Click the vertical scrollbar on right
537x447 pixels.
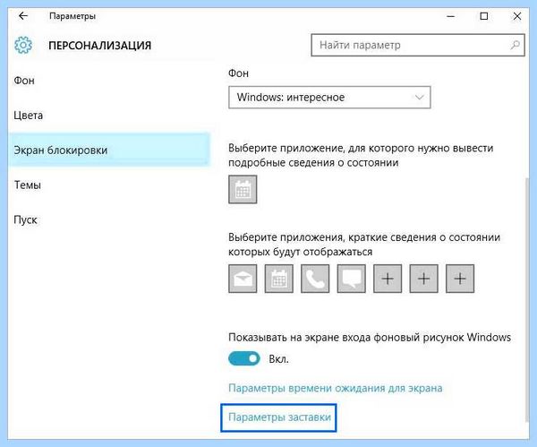pos(527,300)
